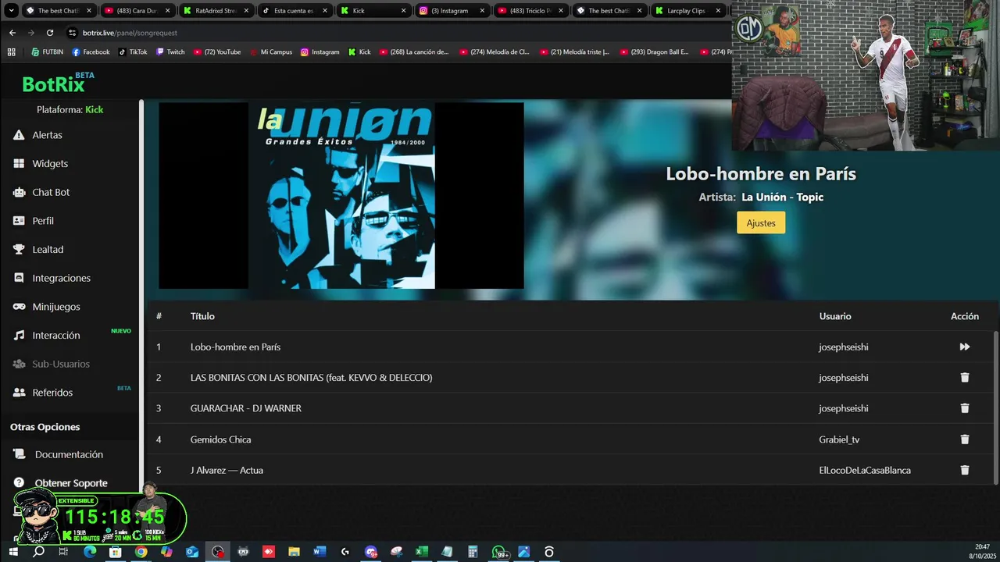Image resolution: width=1000 pixels, height=562 pixels.
Task: Open Windows taskbar search
Action: tap(38, 552)
